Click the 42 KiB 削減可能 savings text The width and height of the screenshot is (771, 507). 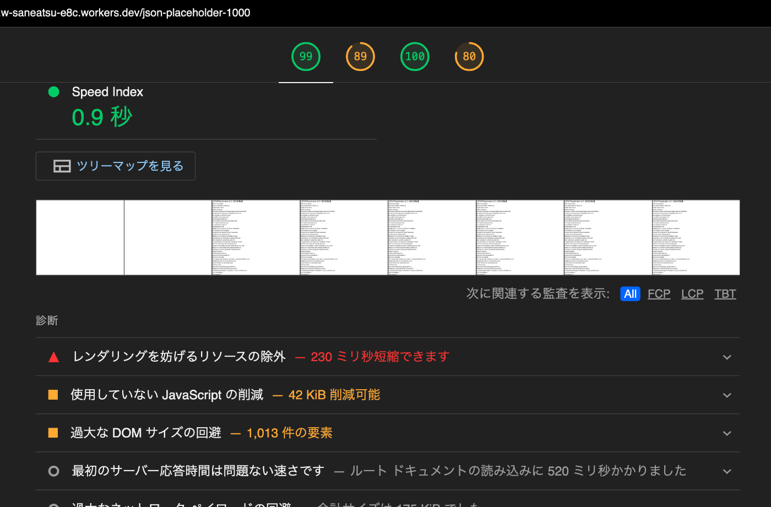[x=334, y=395]
